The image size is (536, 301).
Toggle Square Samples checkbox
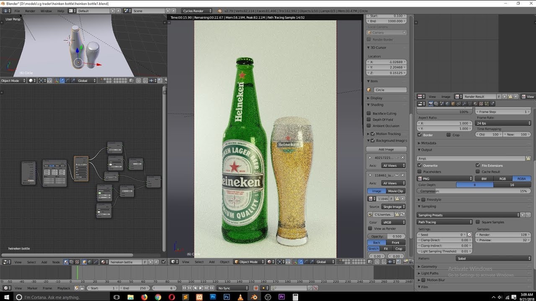click(478, 222)
